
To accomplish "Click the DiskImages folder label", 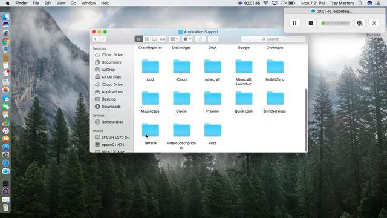I will [x=181, y=48].
